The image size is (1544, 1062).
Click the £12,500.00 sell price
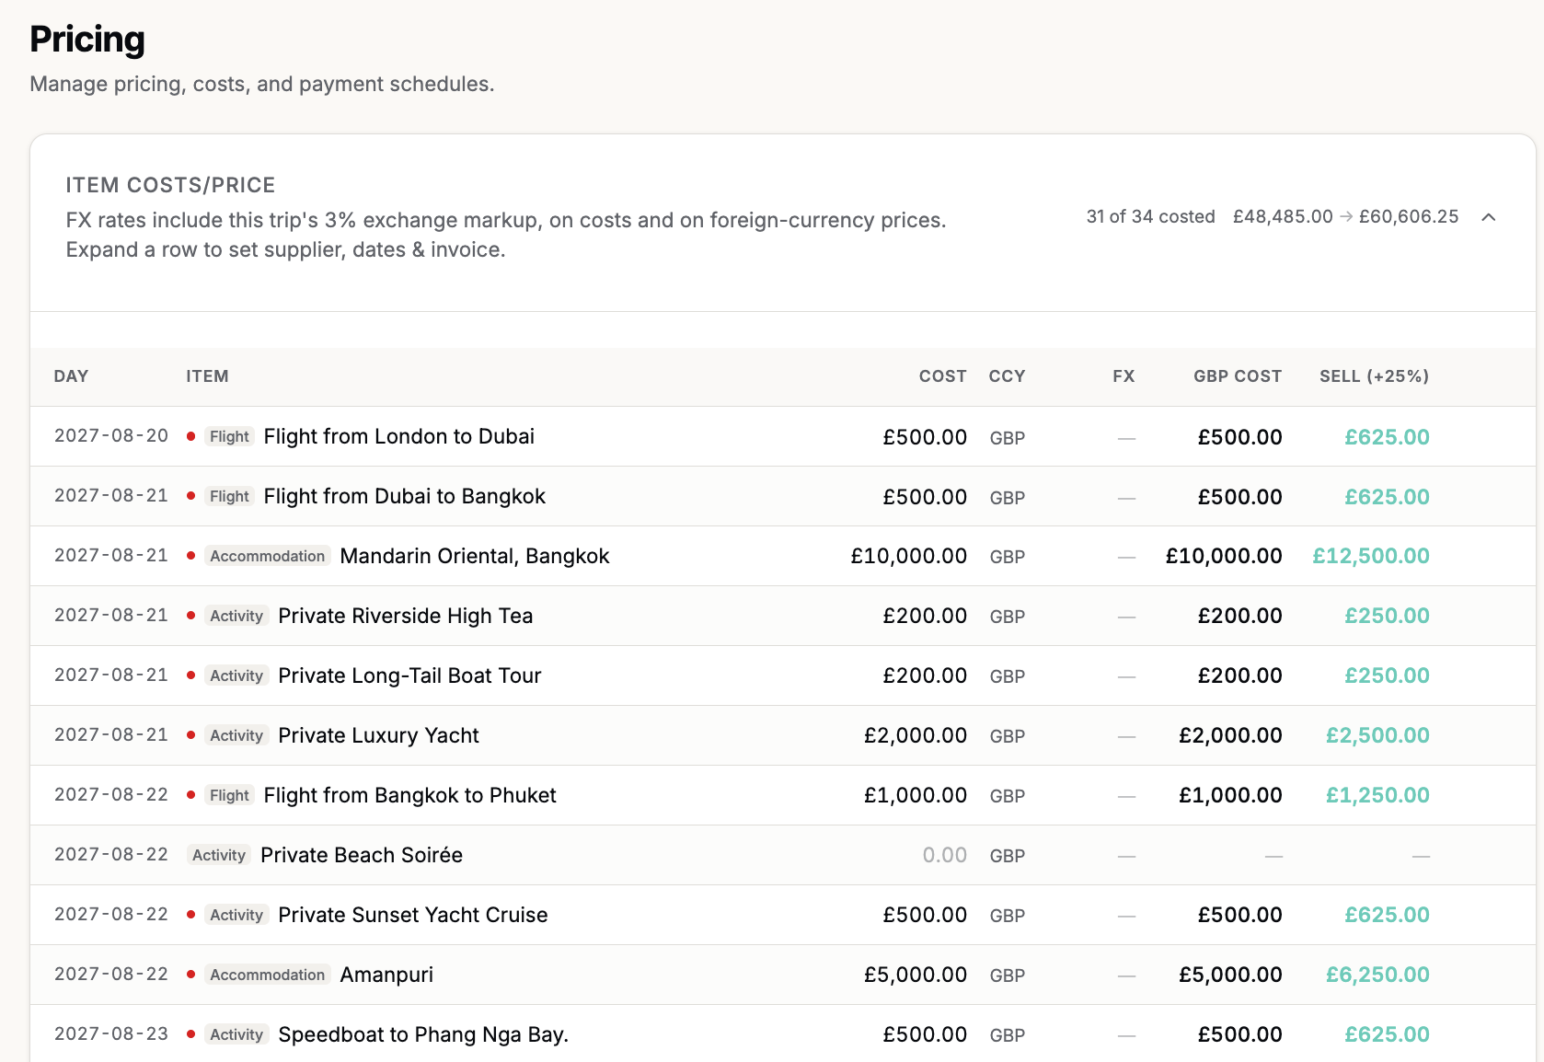pyautogui.click(x=1371, y=556)
